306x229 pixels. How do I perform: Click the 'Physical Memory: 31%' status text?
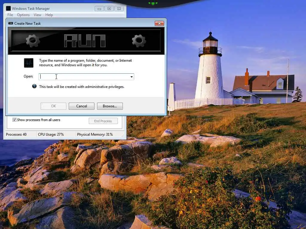[95, 134]
